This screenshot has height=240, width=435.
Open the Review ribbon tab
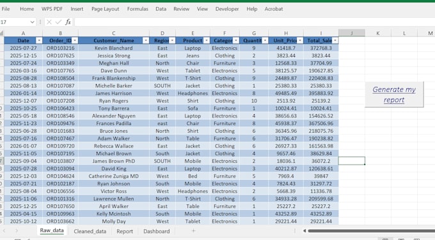182,9
